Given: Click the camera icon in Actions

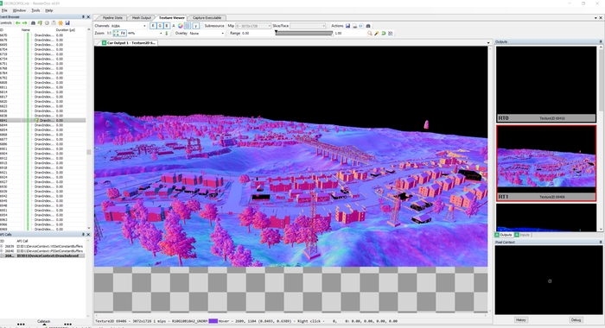Looking at the screenshot, I should pos(368,26).
